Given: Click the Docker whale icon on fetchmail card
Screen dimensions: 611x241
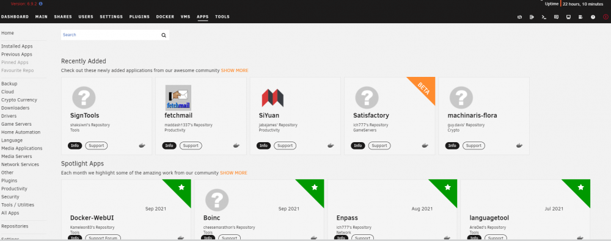Looking at the screenshot, I should 236,146.
